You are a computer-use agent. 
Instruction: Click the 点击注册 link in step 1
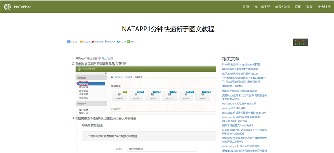click(x=107, y=58)
